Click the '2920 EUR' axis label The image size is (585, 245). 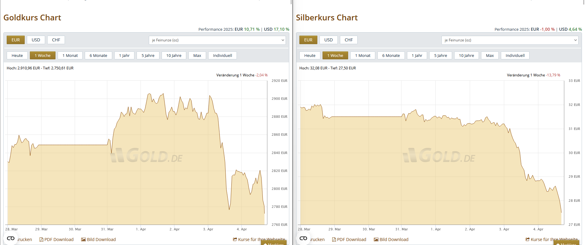tap(280, 81)
